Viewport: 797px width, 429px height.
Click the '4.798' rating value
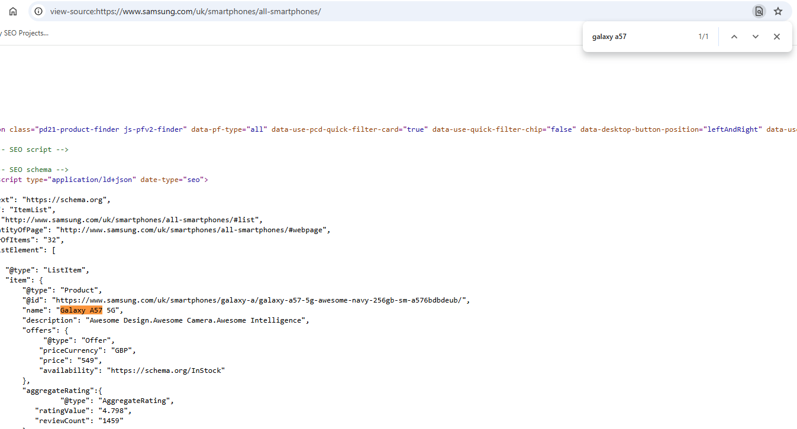click(x=112, y=411)
